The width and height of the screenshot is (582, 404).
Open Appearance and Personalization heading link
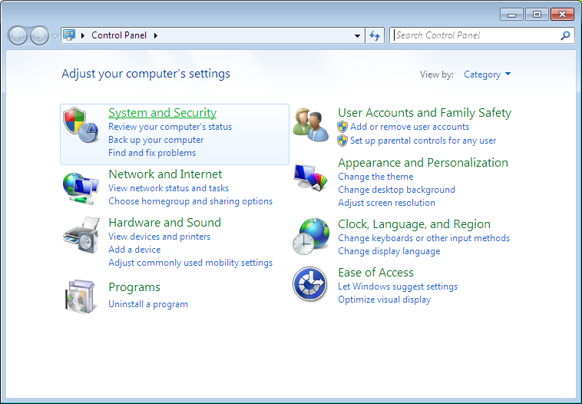click(x=423, y=163)
